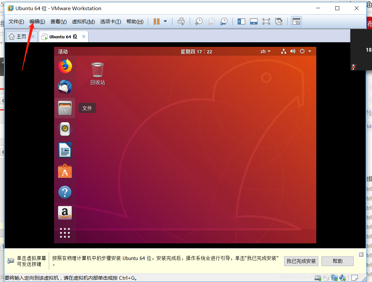The width and height of the screenshot is (372, 282).
Task: Open the 活动 overview in Ubuntu
Action: 63,51
